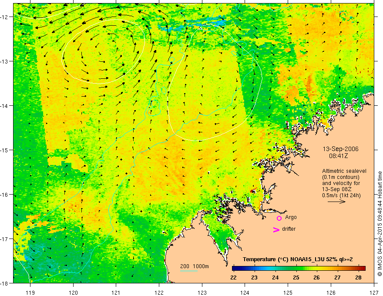Click the color bar label 22
Viewport: 383px width, 296px height.
pyautogui.click(x=234, y=277)
